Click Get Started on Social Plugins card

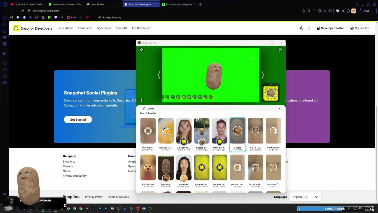(x=78, y=120)
